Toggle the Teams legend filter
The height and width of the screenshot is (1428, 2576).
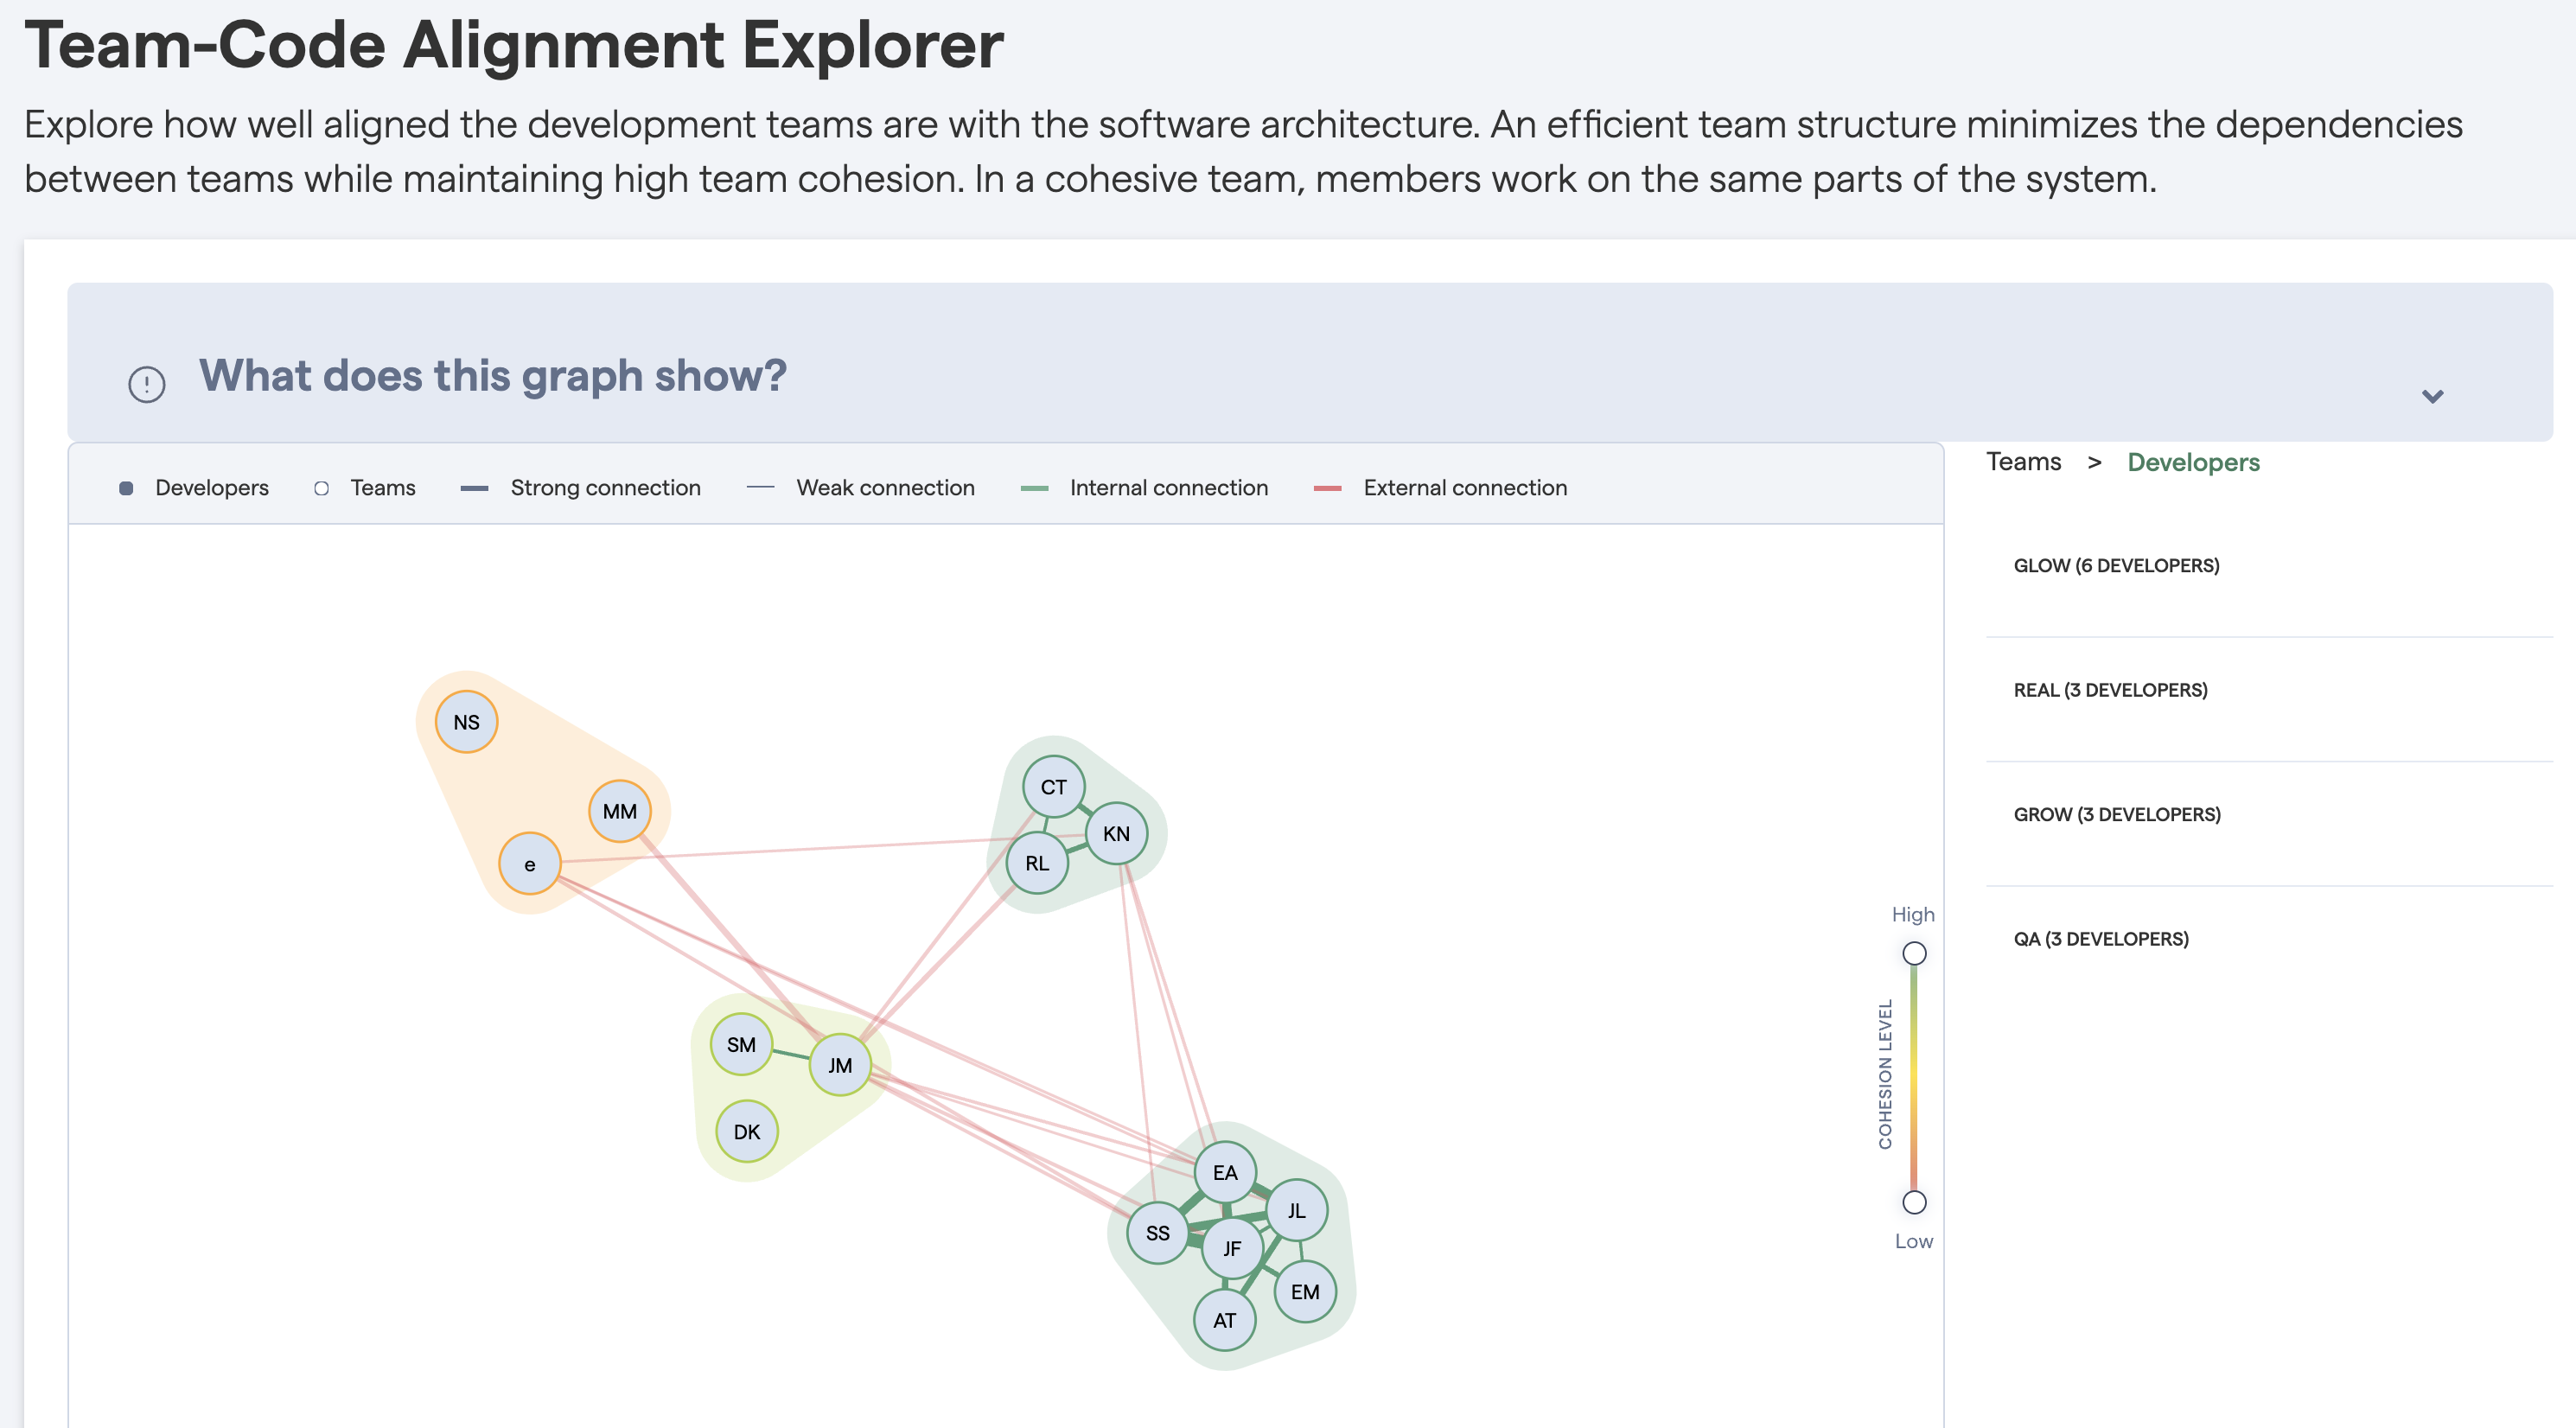(x=322, y=489)
